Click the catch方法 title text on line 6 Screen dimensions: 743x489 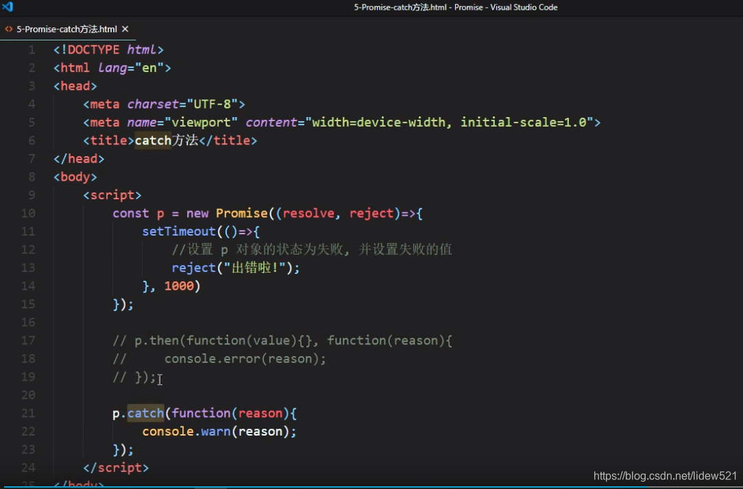click(167, 140)
